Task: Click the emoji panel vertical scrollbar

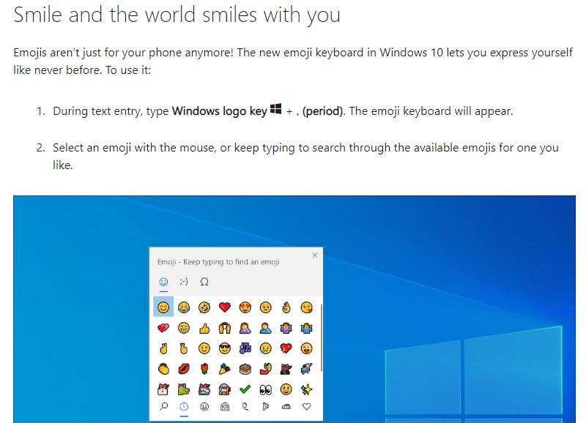Action: [321, 338]
